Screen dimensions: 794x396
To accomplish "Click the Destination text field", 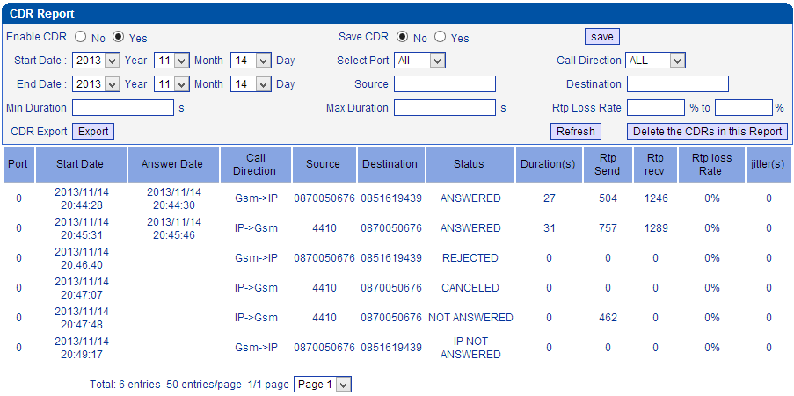I will 677,84.
